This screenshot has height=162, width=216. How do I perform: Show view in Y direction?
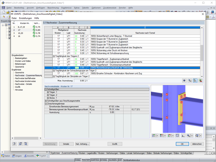(x=162, y=136)
